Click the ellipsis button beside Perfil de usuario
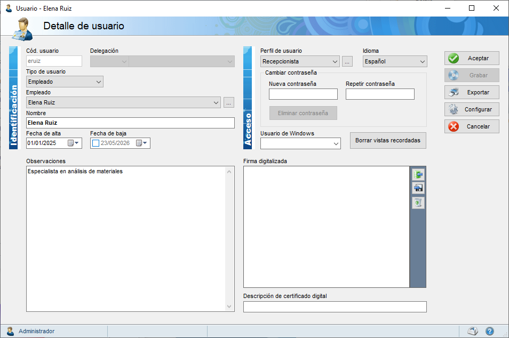Screen dimensions: 509x338 [x=347, y=61]
